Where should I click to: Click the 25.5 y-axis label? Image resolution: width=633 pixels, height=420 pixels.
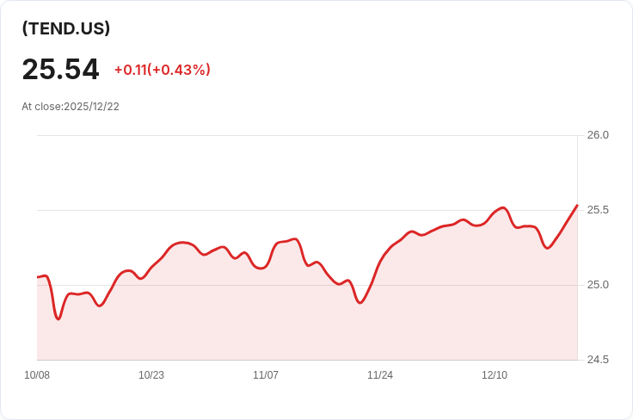(598, 210)
